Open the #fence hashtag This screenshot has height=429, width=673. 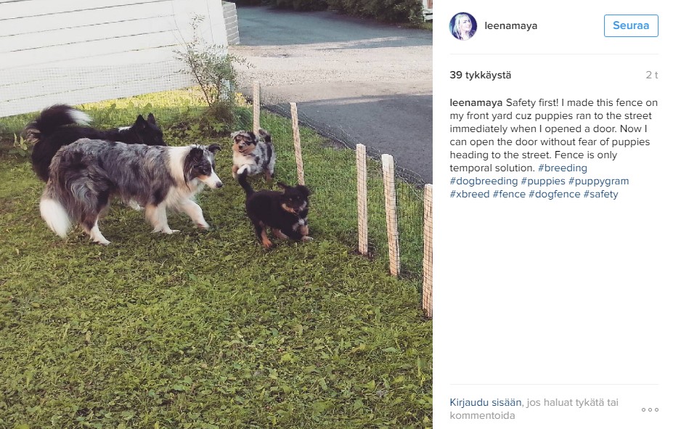coord(509,194)
